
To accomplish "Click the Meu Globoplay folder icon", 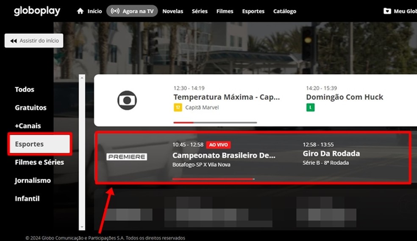I will [x=387, y=11].
